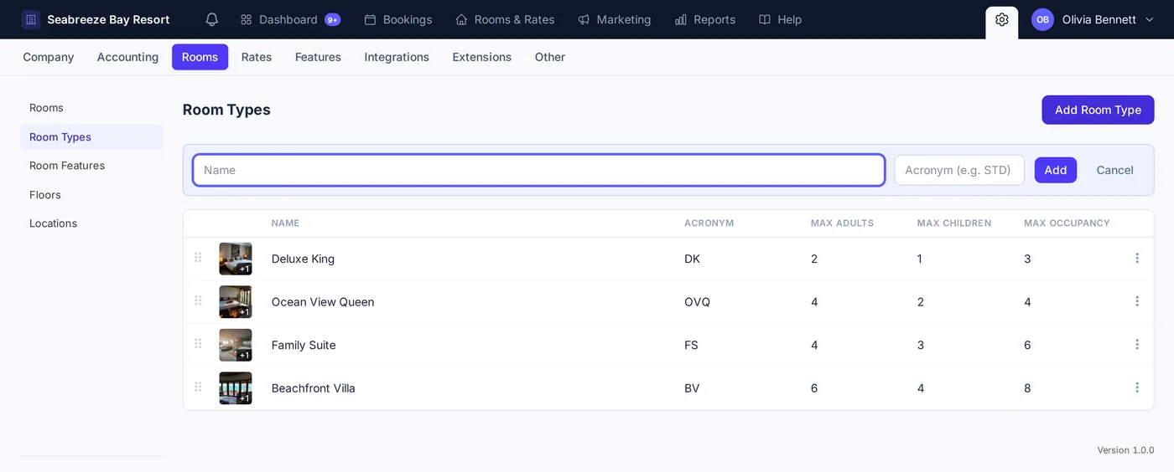
Task: Switch to the Other tab
Action: [x=550, y=57]
